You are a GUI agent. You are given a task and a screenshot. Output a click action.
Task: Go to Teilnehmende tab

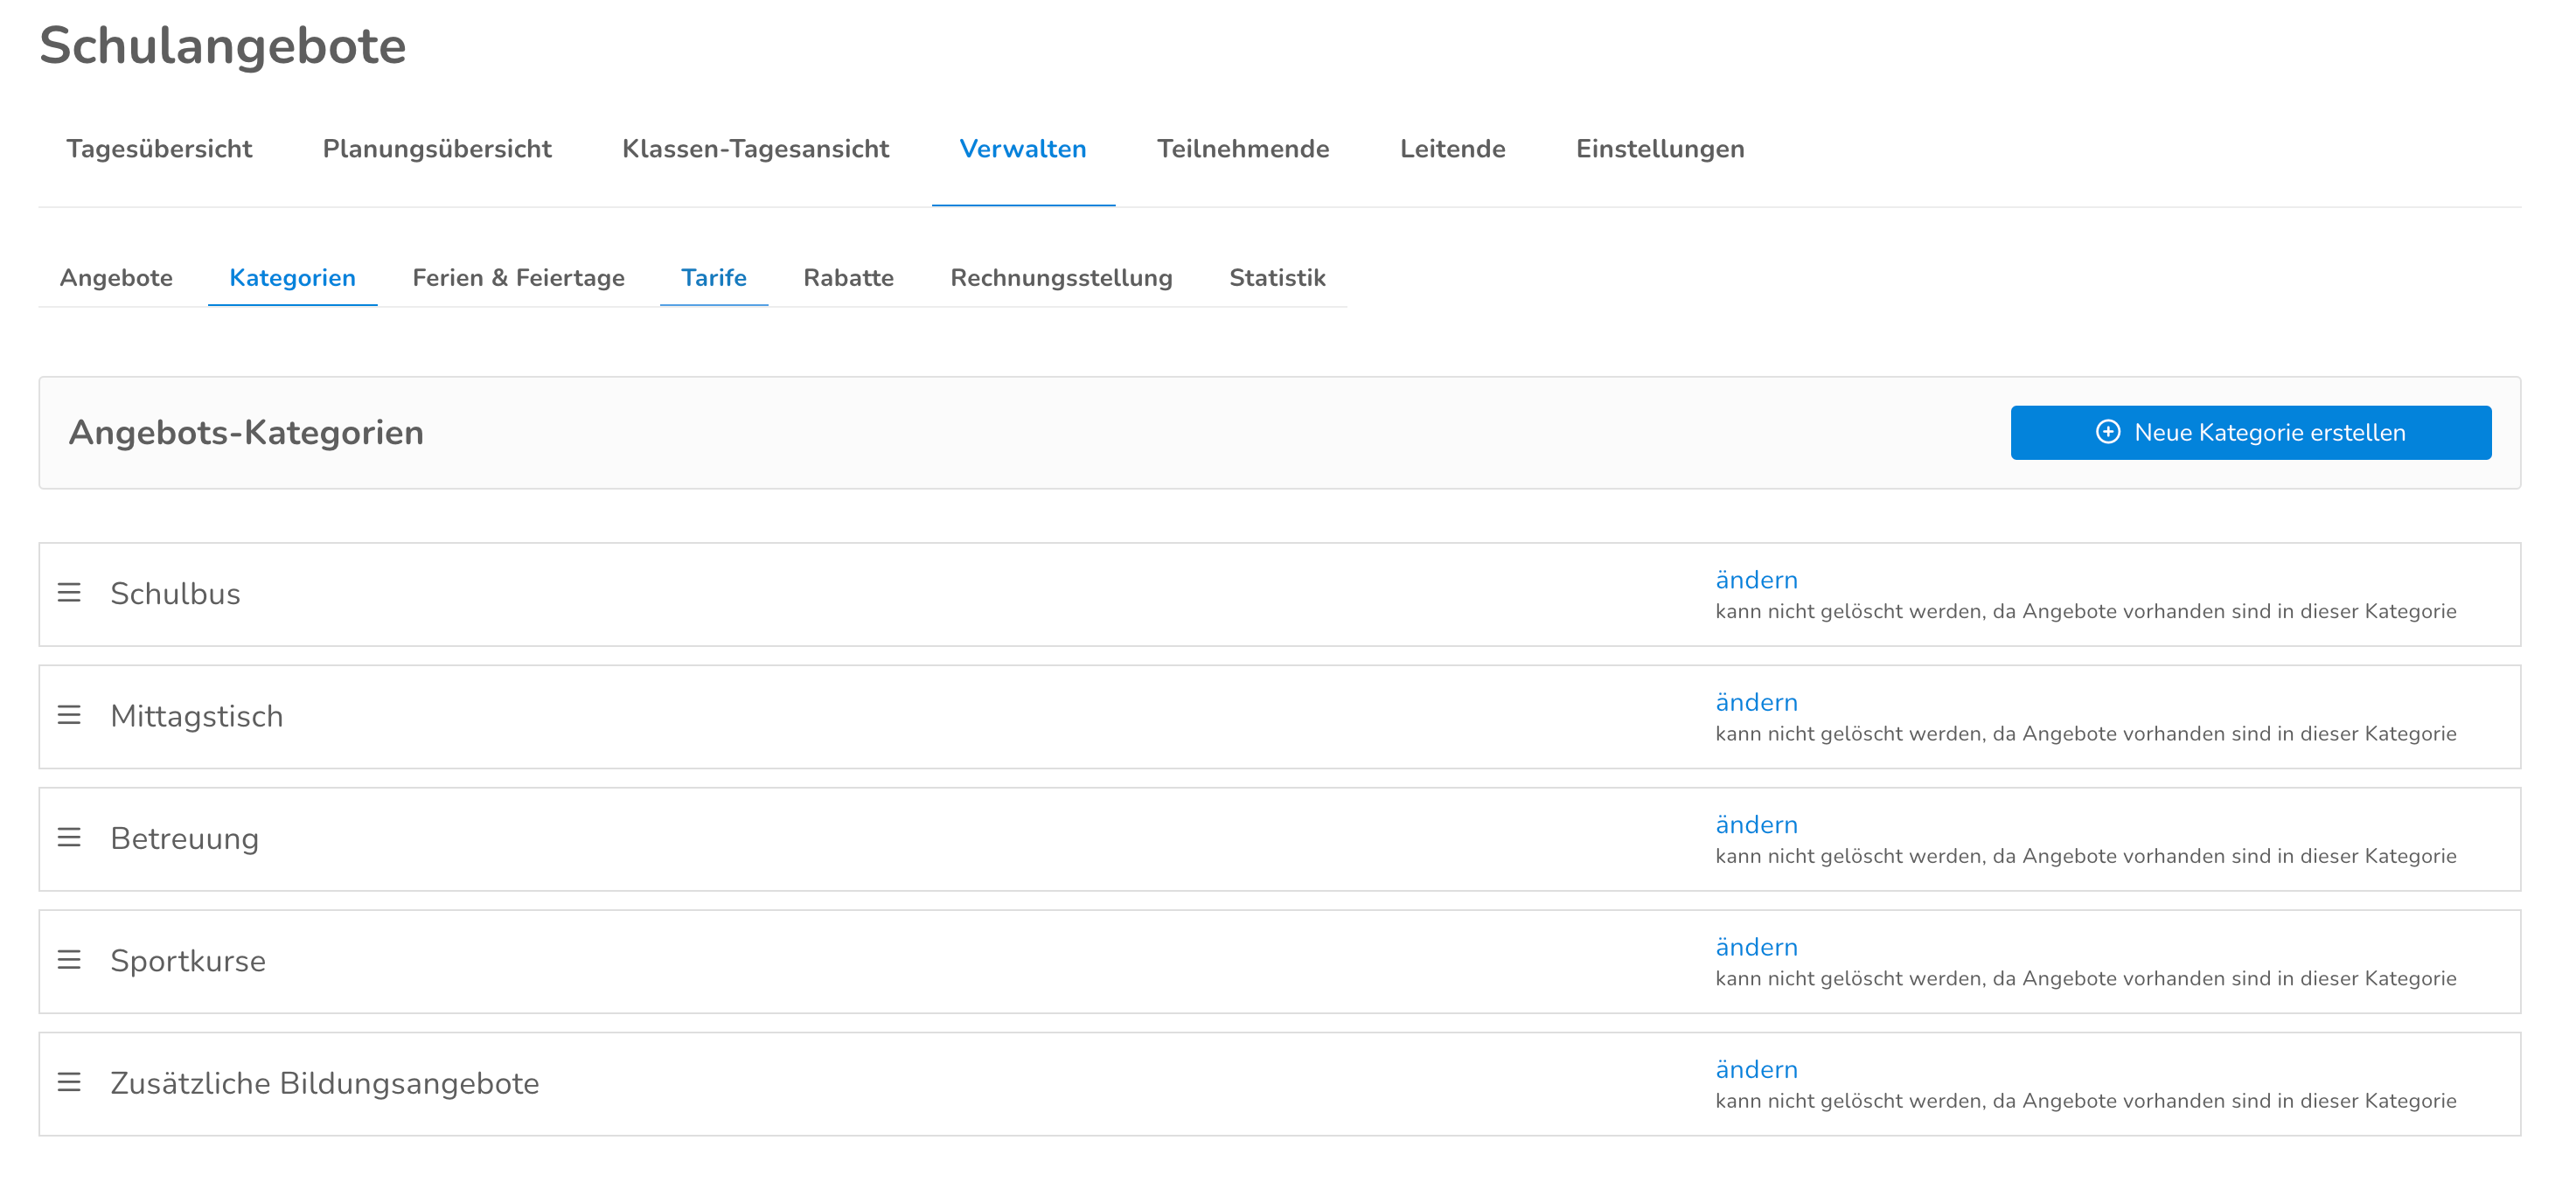(1243, 149)
